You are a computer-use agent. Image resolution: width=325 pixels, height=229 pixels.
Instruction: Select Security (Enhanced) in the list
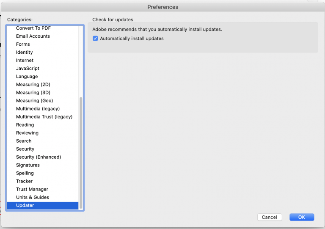(39, 157)
